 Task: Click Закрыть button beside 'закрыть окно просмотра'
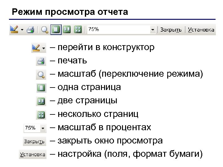pos(34,141)
